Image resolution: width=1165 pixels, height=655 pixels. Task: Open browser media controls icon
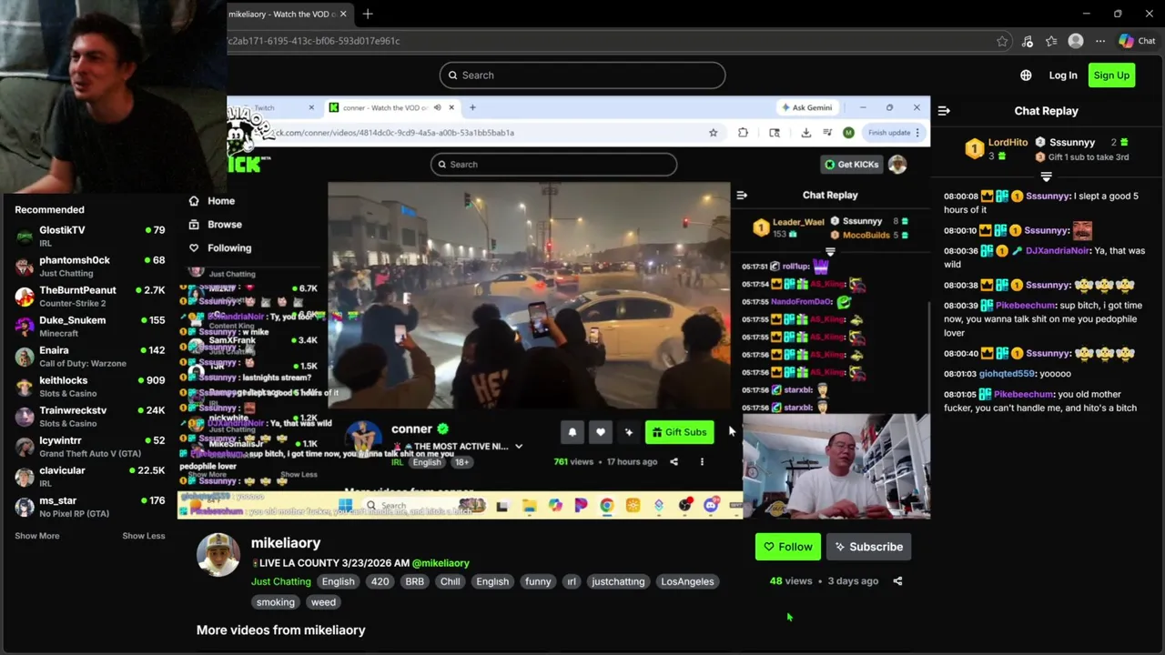[1028, 41]
